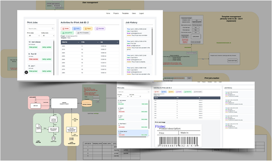Viewport: 272px width, 161px height.
Task: Select the 'Test Flintec 2' job card
Action: pos(133,125)
